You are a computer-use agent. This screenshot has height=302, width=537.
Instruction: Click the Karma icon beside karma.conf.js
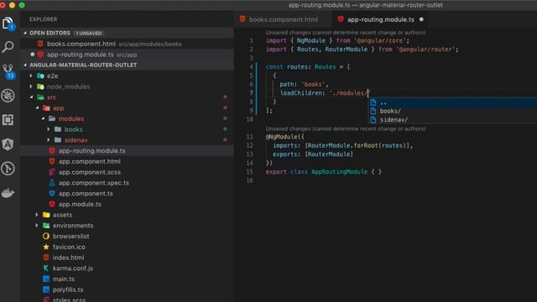(x=46, y=268)
